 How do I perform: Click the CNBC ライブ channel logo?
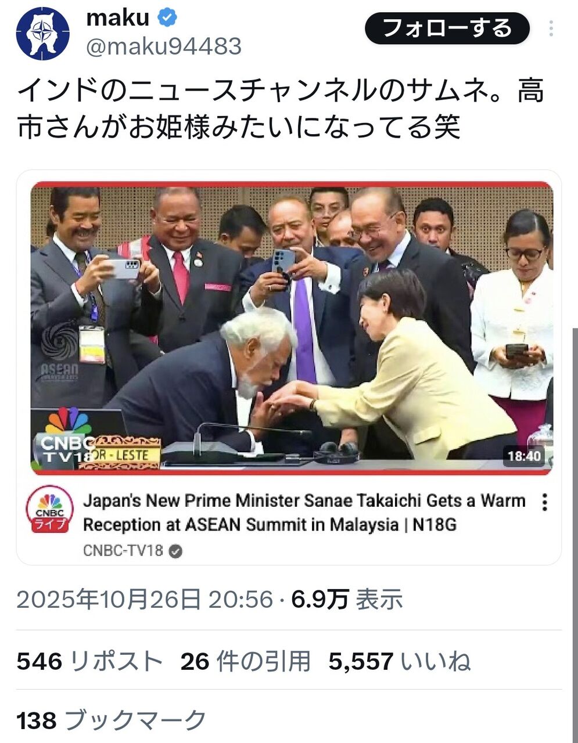[x=49, y=509]
